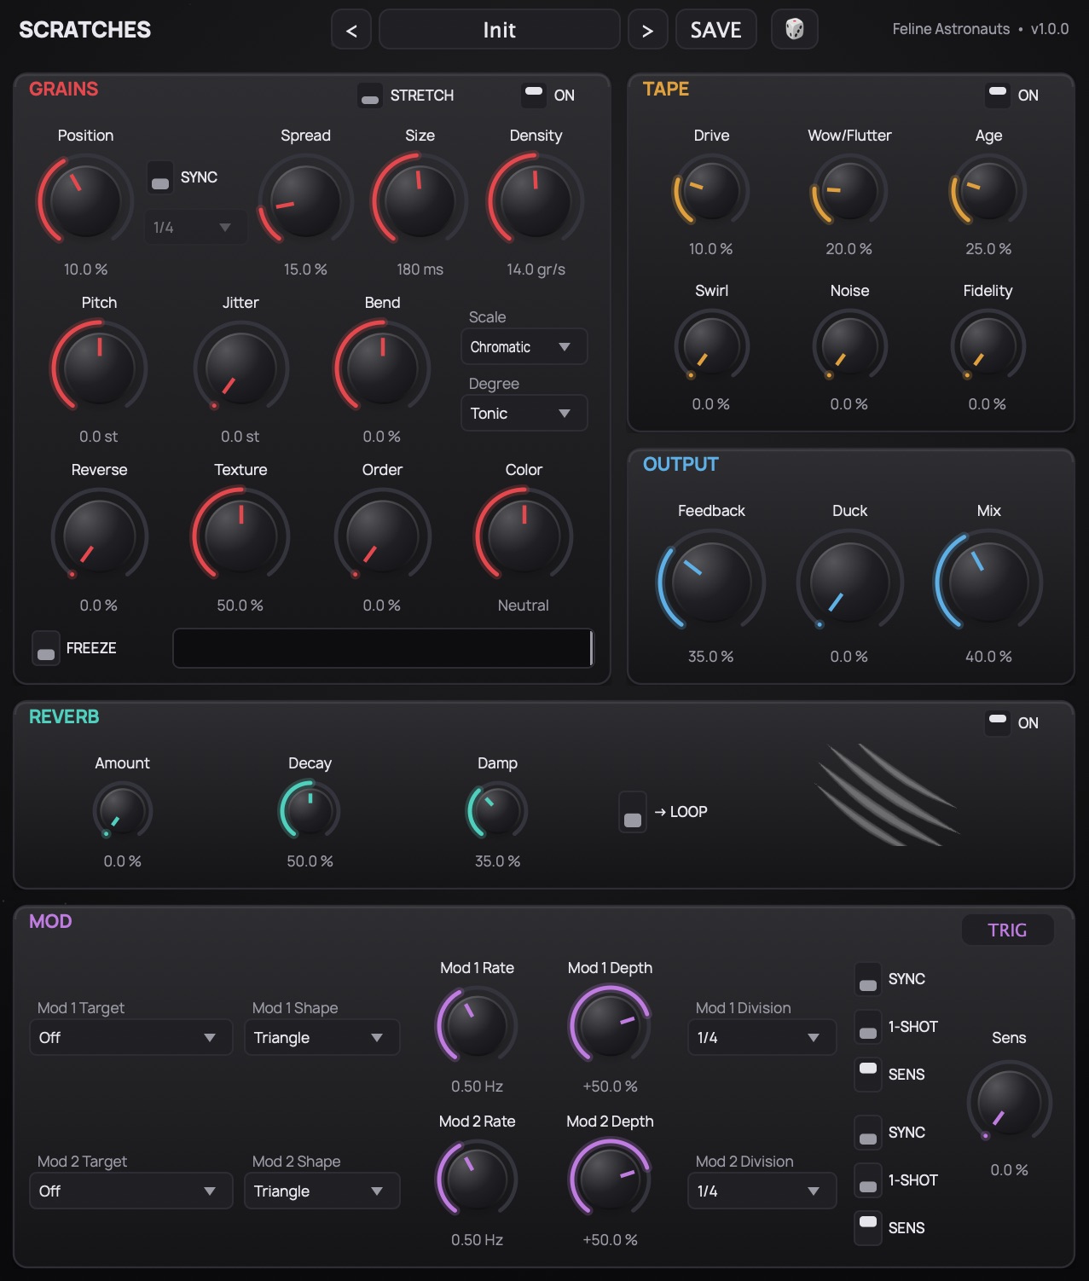
Task: Click the Wow/Flutter knob
Action: pos(849,191)
